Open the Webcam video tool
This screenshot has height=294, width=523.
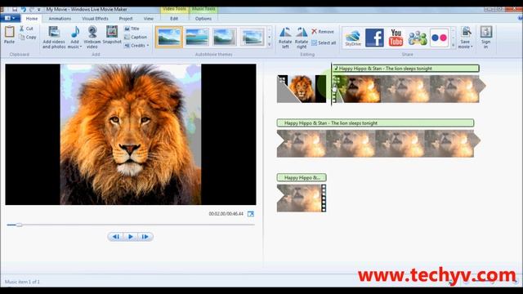[x=92, y=37]
